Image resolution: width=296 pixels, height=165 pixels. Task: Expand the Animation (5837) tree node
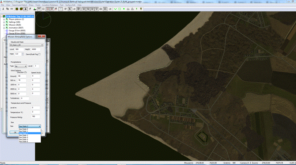pos(4,28)
